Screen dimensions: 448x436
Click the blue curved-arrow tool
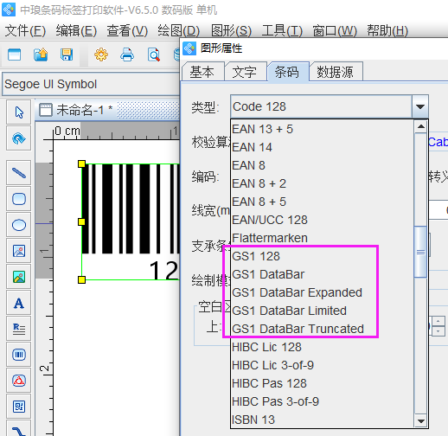(19, 138)
